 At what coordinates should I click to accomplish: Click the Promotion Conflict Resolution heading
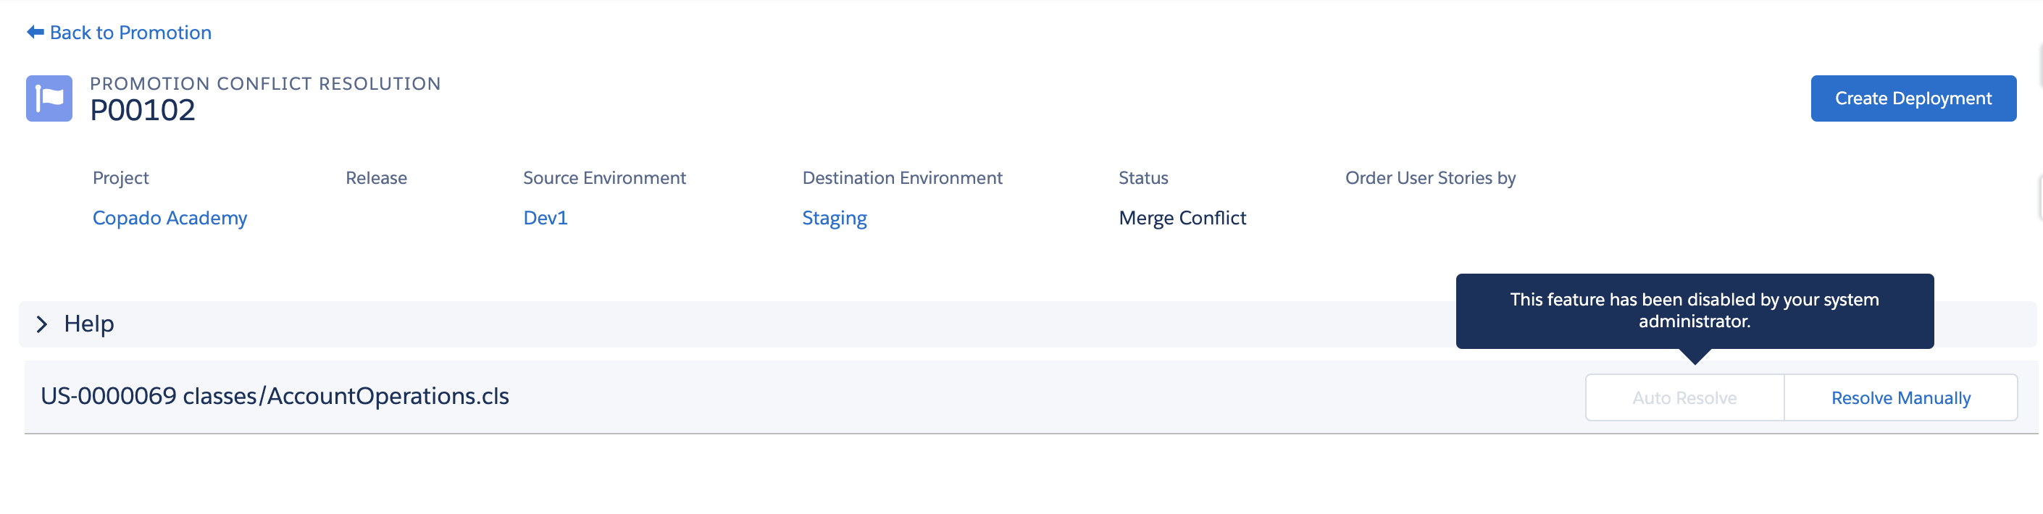(265, 84)
